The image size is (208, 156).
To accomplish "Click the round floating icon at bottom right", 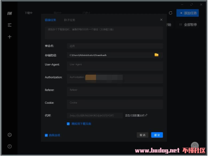I will (x=195, y=145).
